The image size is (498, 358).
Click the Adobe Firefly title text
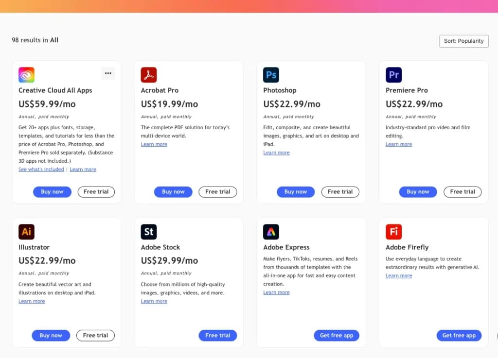point(407,247)
